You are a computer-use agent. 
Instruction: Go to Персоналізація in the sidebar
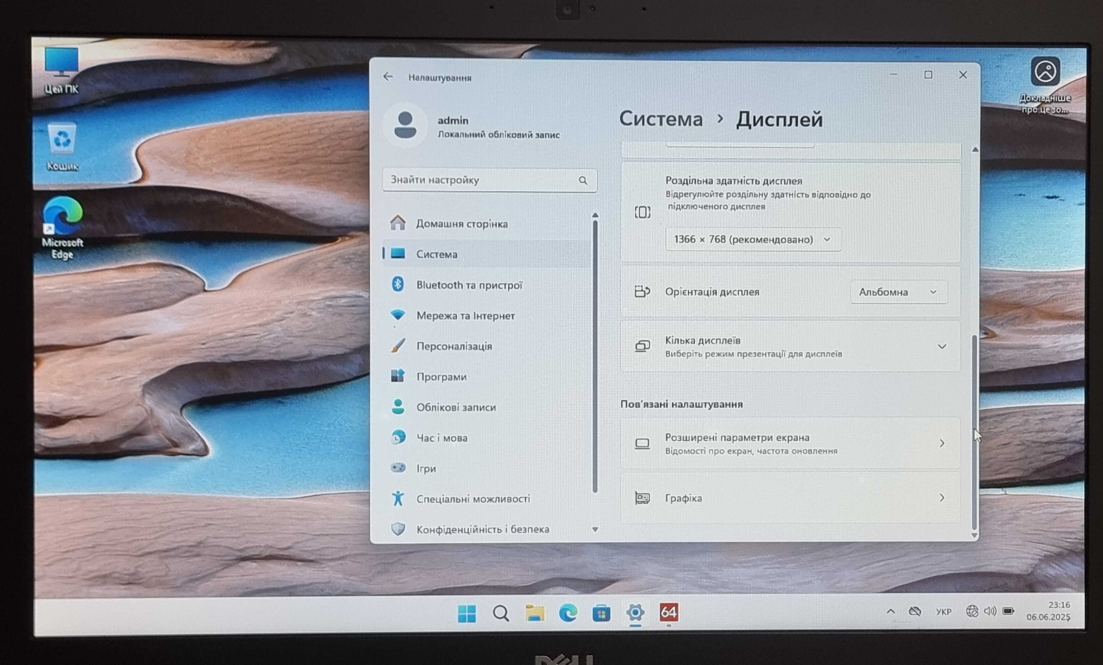(x=454, y=346)
